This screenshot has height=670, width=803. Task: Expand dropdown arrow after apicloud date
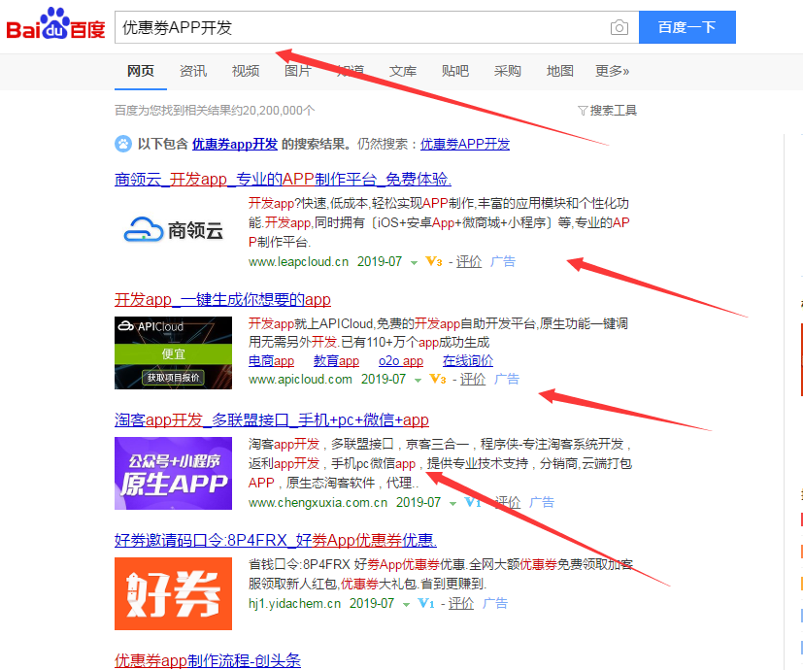(418, 380)
